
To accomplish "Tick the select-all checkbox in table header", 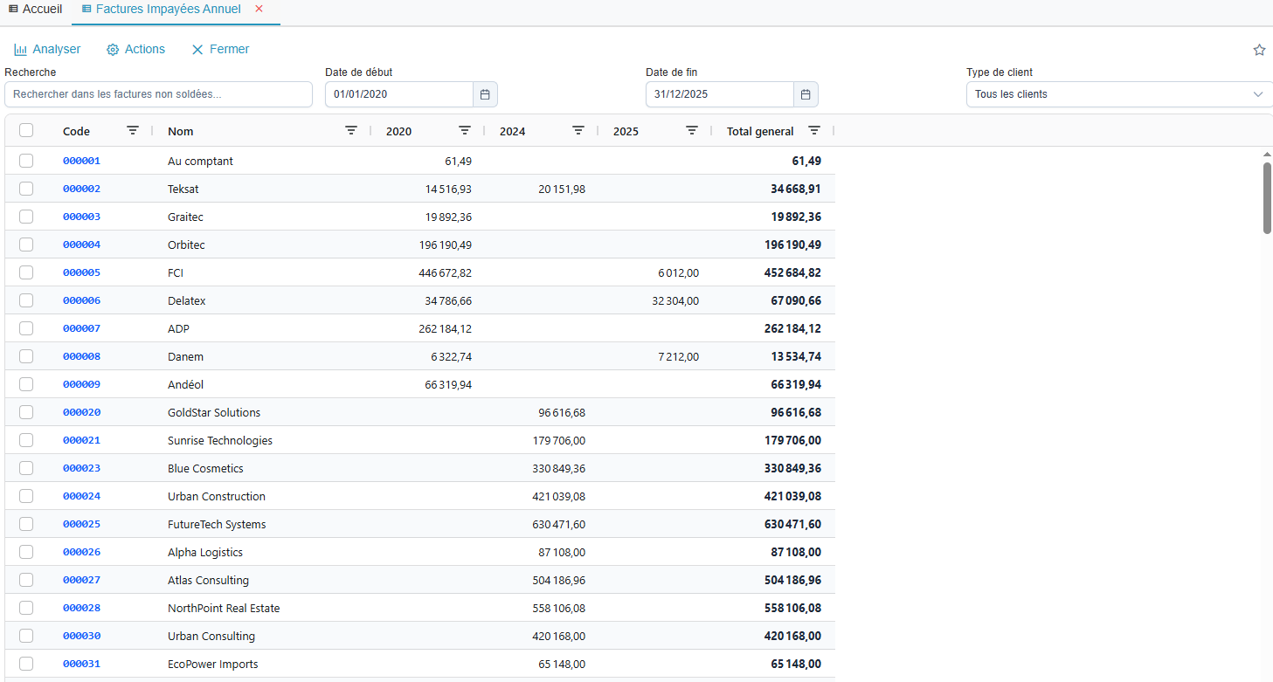I will [26, 130].
